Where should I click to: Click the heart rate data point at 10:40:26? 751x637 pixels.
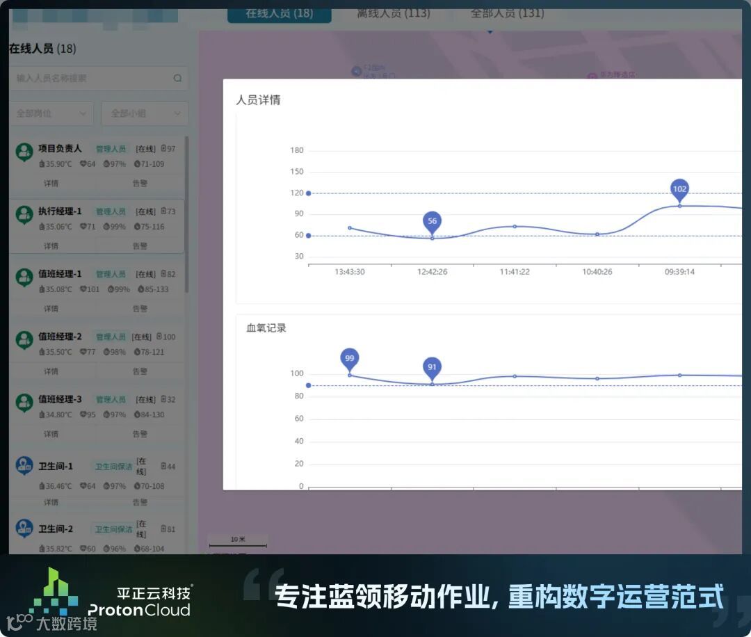tap(597, 234)
